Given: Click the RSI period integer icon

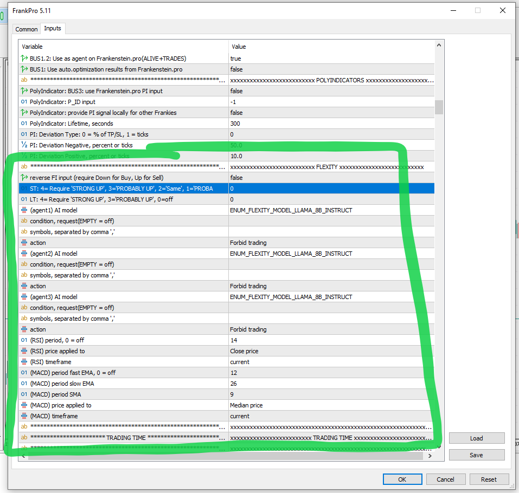Looking at the screenshot, I should pyautogui.click(x=24, y=340).
